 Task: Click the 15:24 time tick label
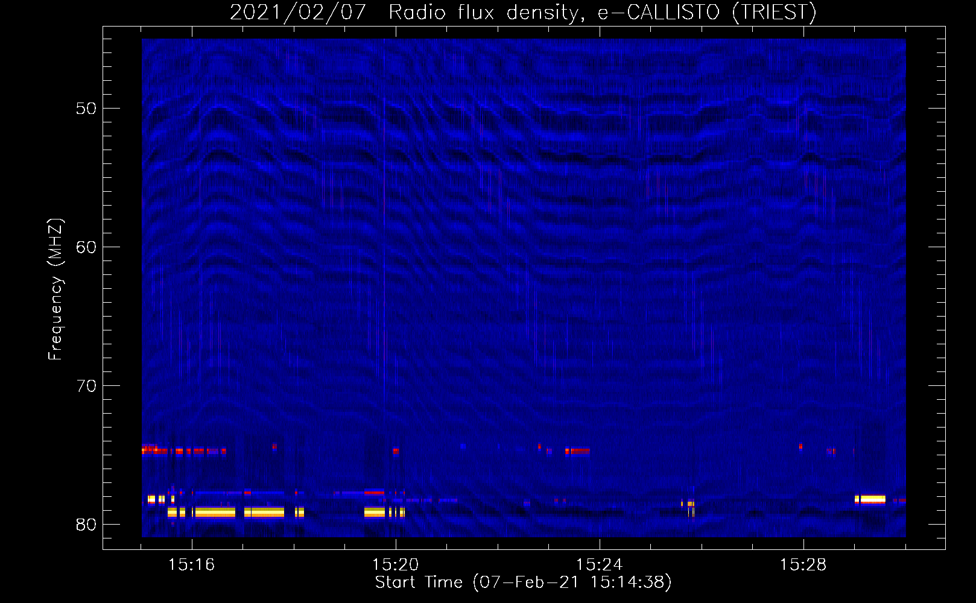click(x=599, y=565)
